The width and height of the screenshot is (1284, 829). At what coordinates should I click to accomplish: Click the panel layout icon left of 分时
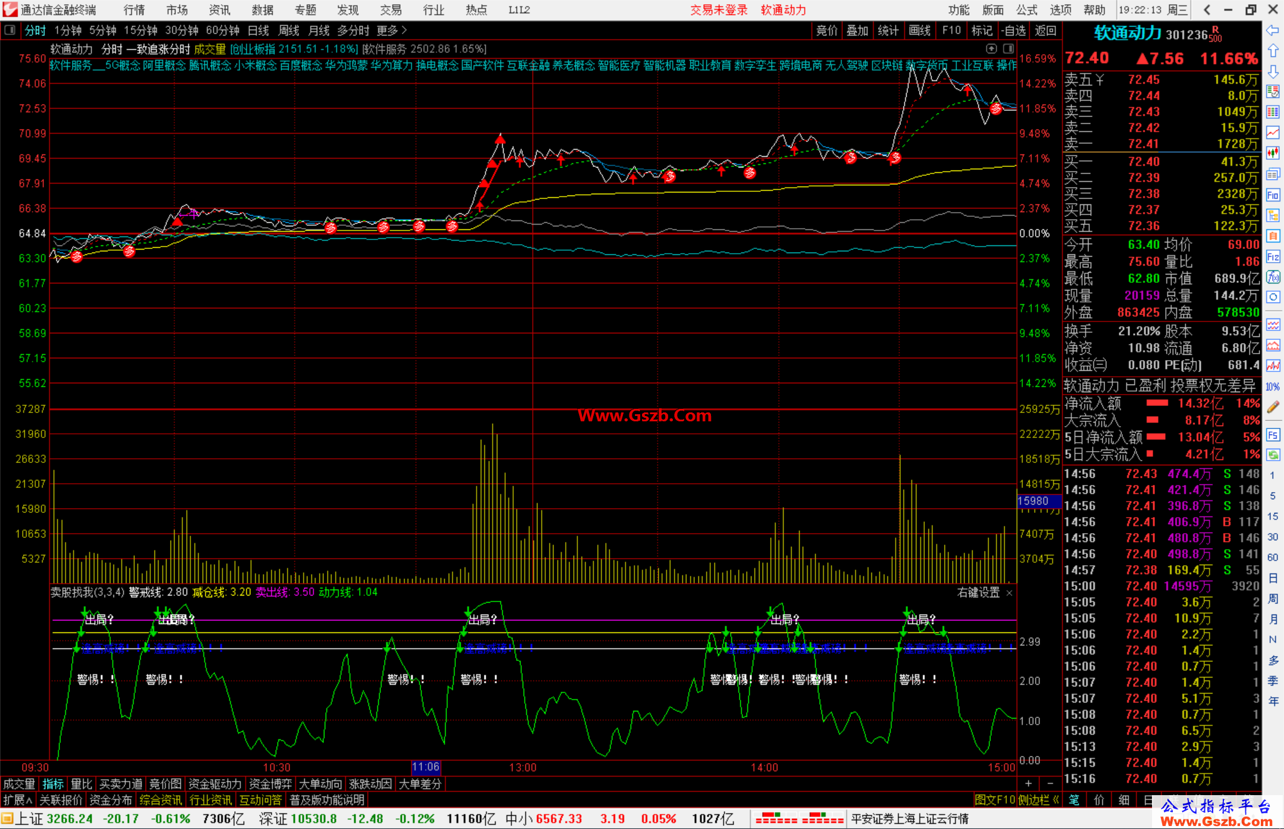click(10, 30)
